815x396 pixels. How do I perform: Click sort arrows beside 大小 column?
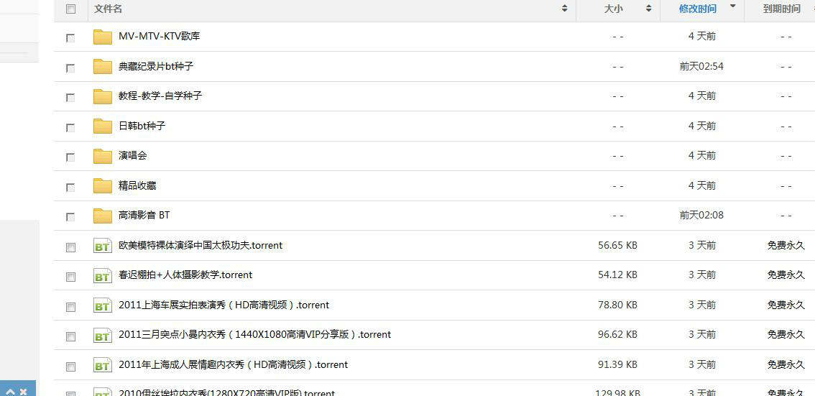click(648, 9)
